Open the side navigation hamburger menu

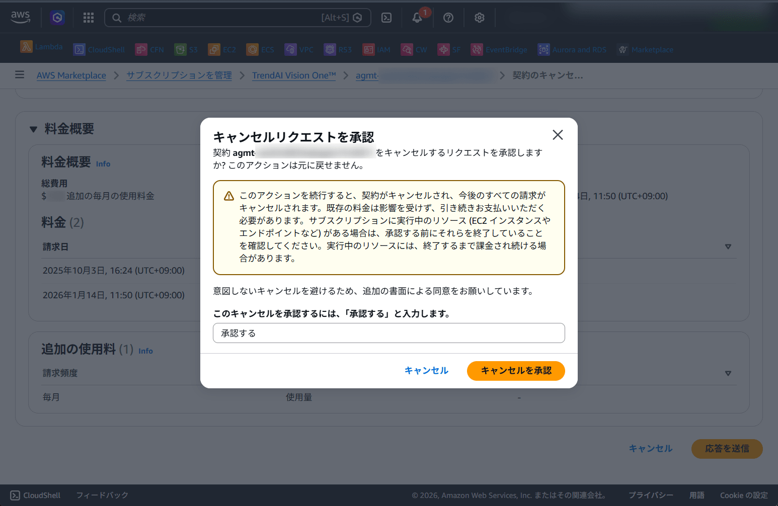point(19,74)
